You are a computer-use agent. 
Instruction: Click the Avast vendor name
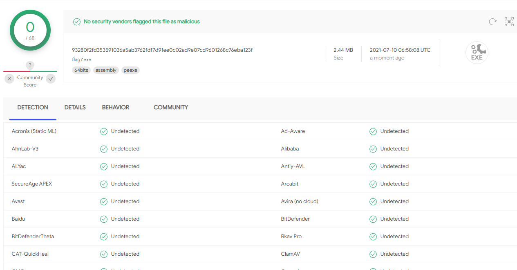coord(18,201)
